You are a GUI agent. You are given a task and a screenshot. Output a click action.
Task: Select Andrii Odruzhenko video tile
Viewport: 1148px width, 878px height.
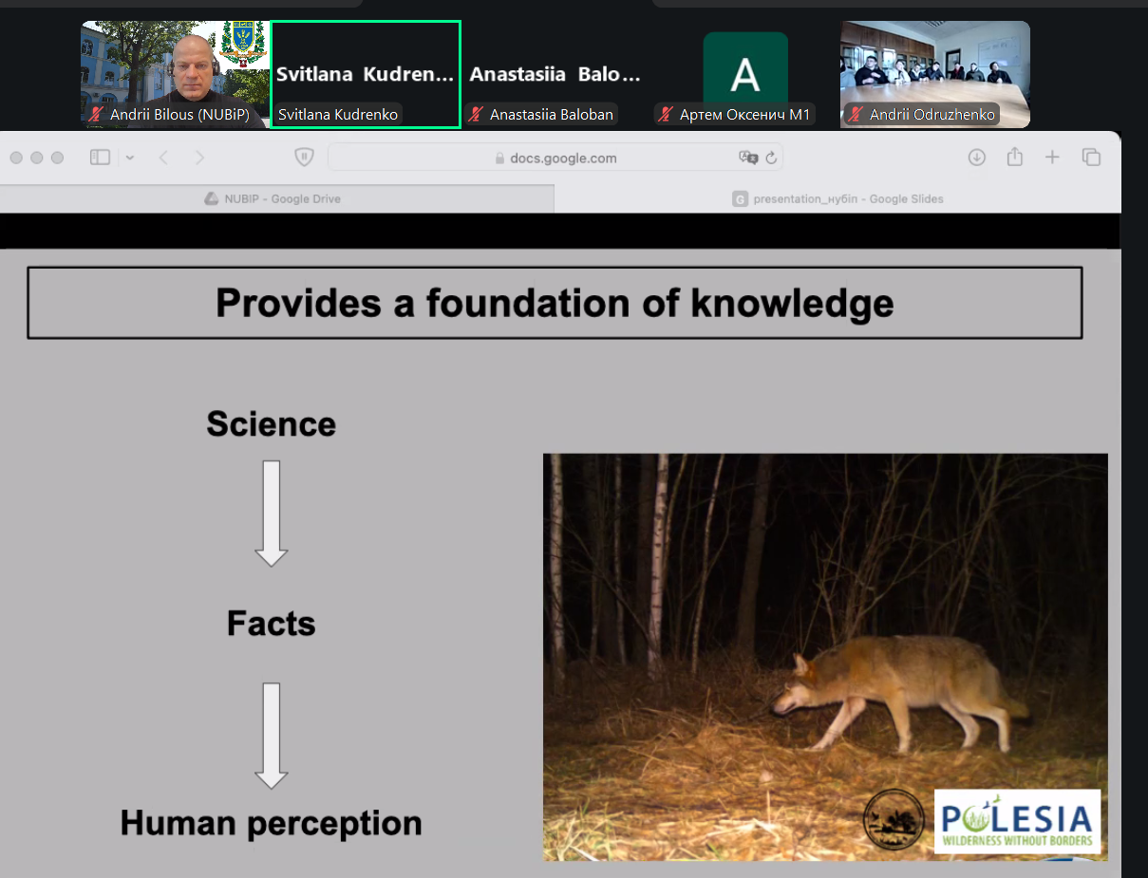[x=935, y=74]
